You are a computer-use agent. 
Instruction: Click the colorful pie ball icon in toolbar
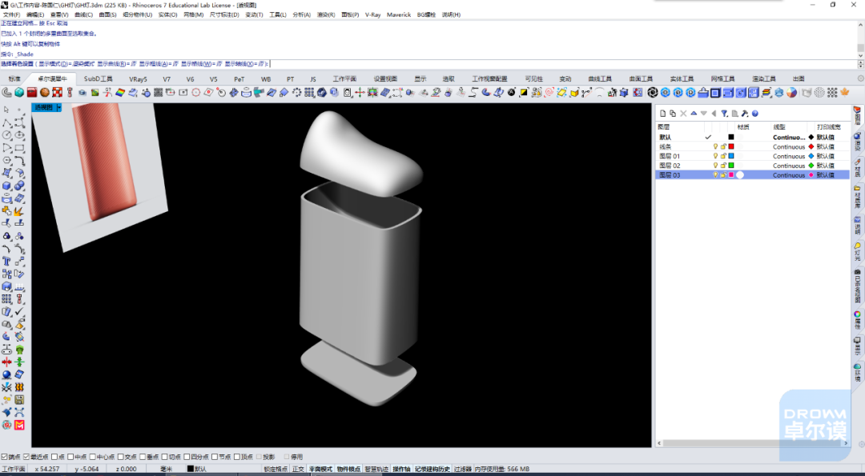[791, 93]
